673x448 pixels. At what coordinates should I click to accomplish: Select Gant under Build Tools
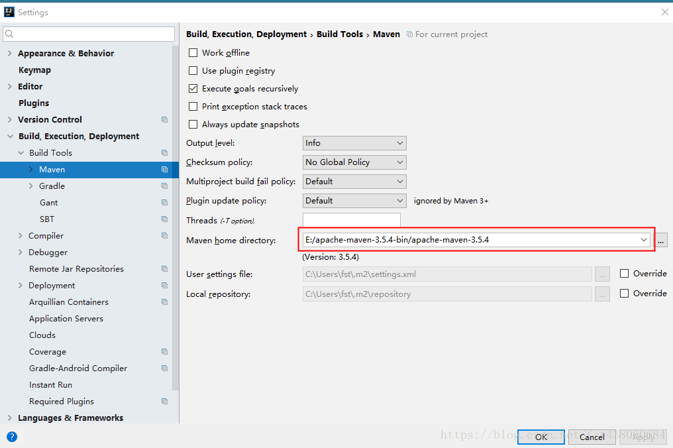pyautogui.click(x=48, y=203)
